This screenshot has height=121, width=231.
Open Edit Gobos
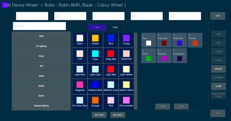click(x=118, y=115)
